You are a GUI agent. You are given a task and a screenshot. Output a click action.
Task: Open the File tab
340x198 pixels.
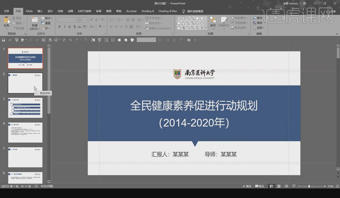(6, 11)
